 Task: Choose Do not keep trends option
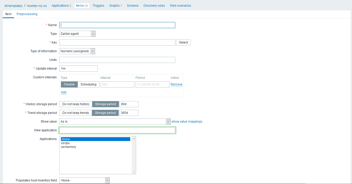click(x=75, y=113)
